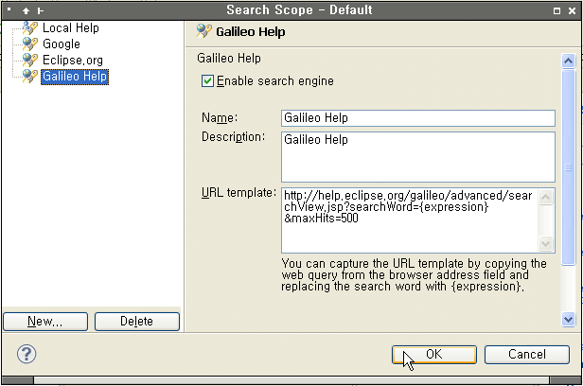
Task: Click the right panel vertical scrollbar thumb
Action: coord(568,167)
